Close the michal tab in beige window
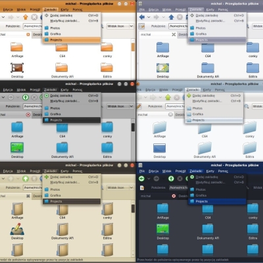The width and height of the screenshot is (263, 263). [x=28, y=196]
